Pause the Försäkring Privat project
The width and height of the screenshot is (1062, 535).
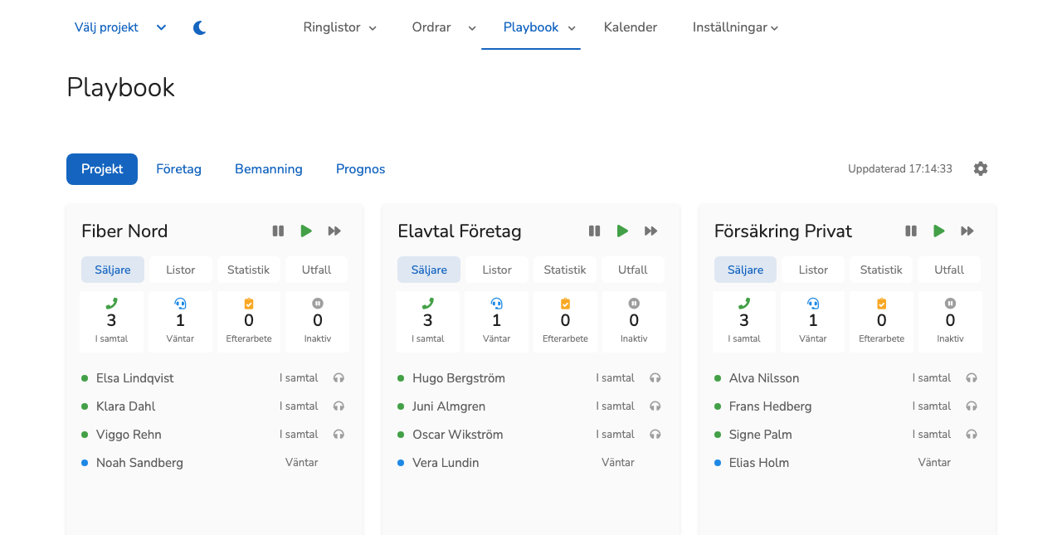pos(911,231)
